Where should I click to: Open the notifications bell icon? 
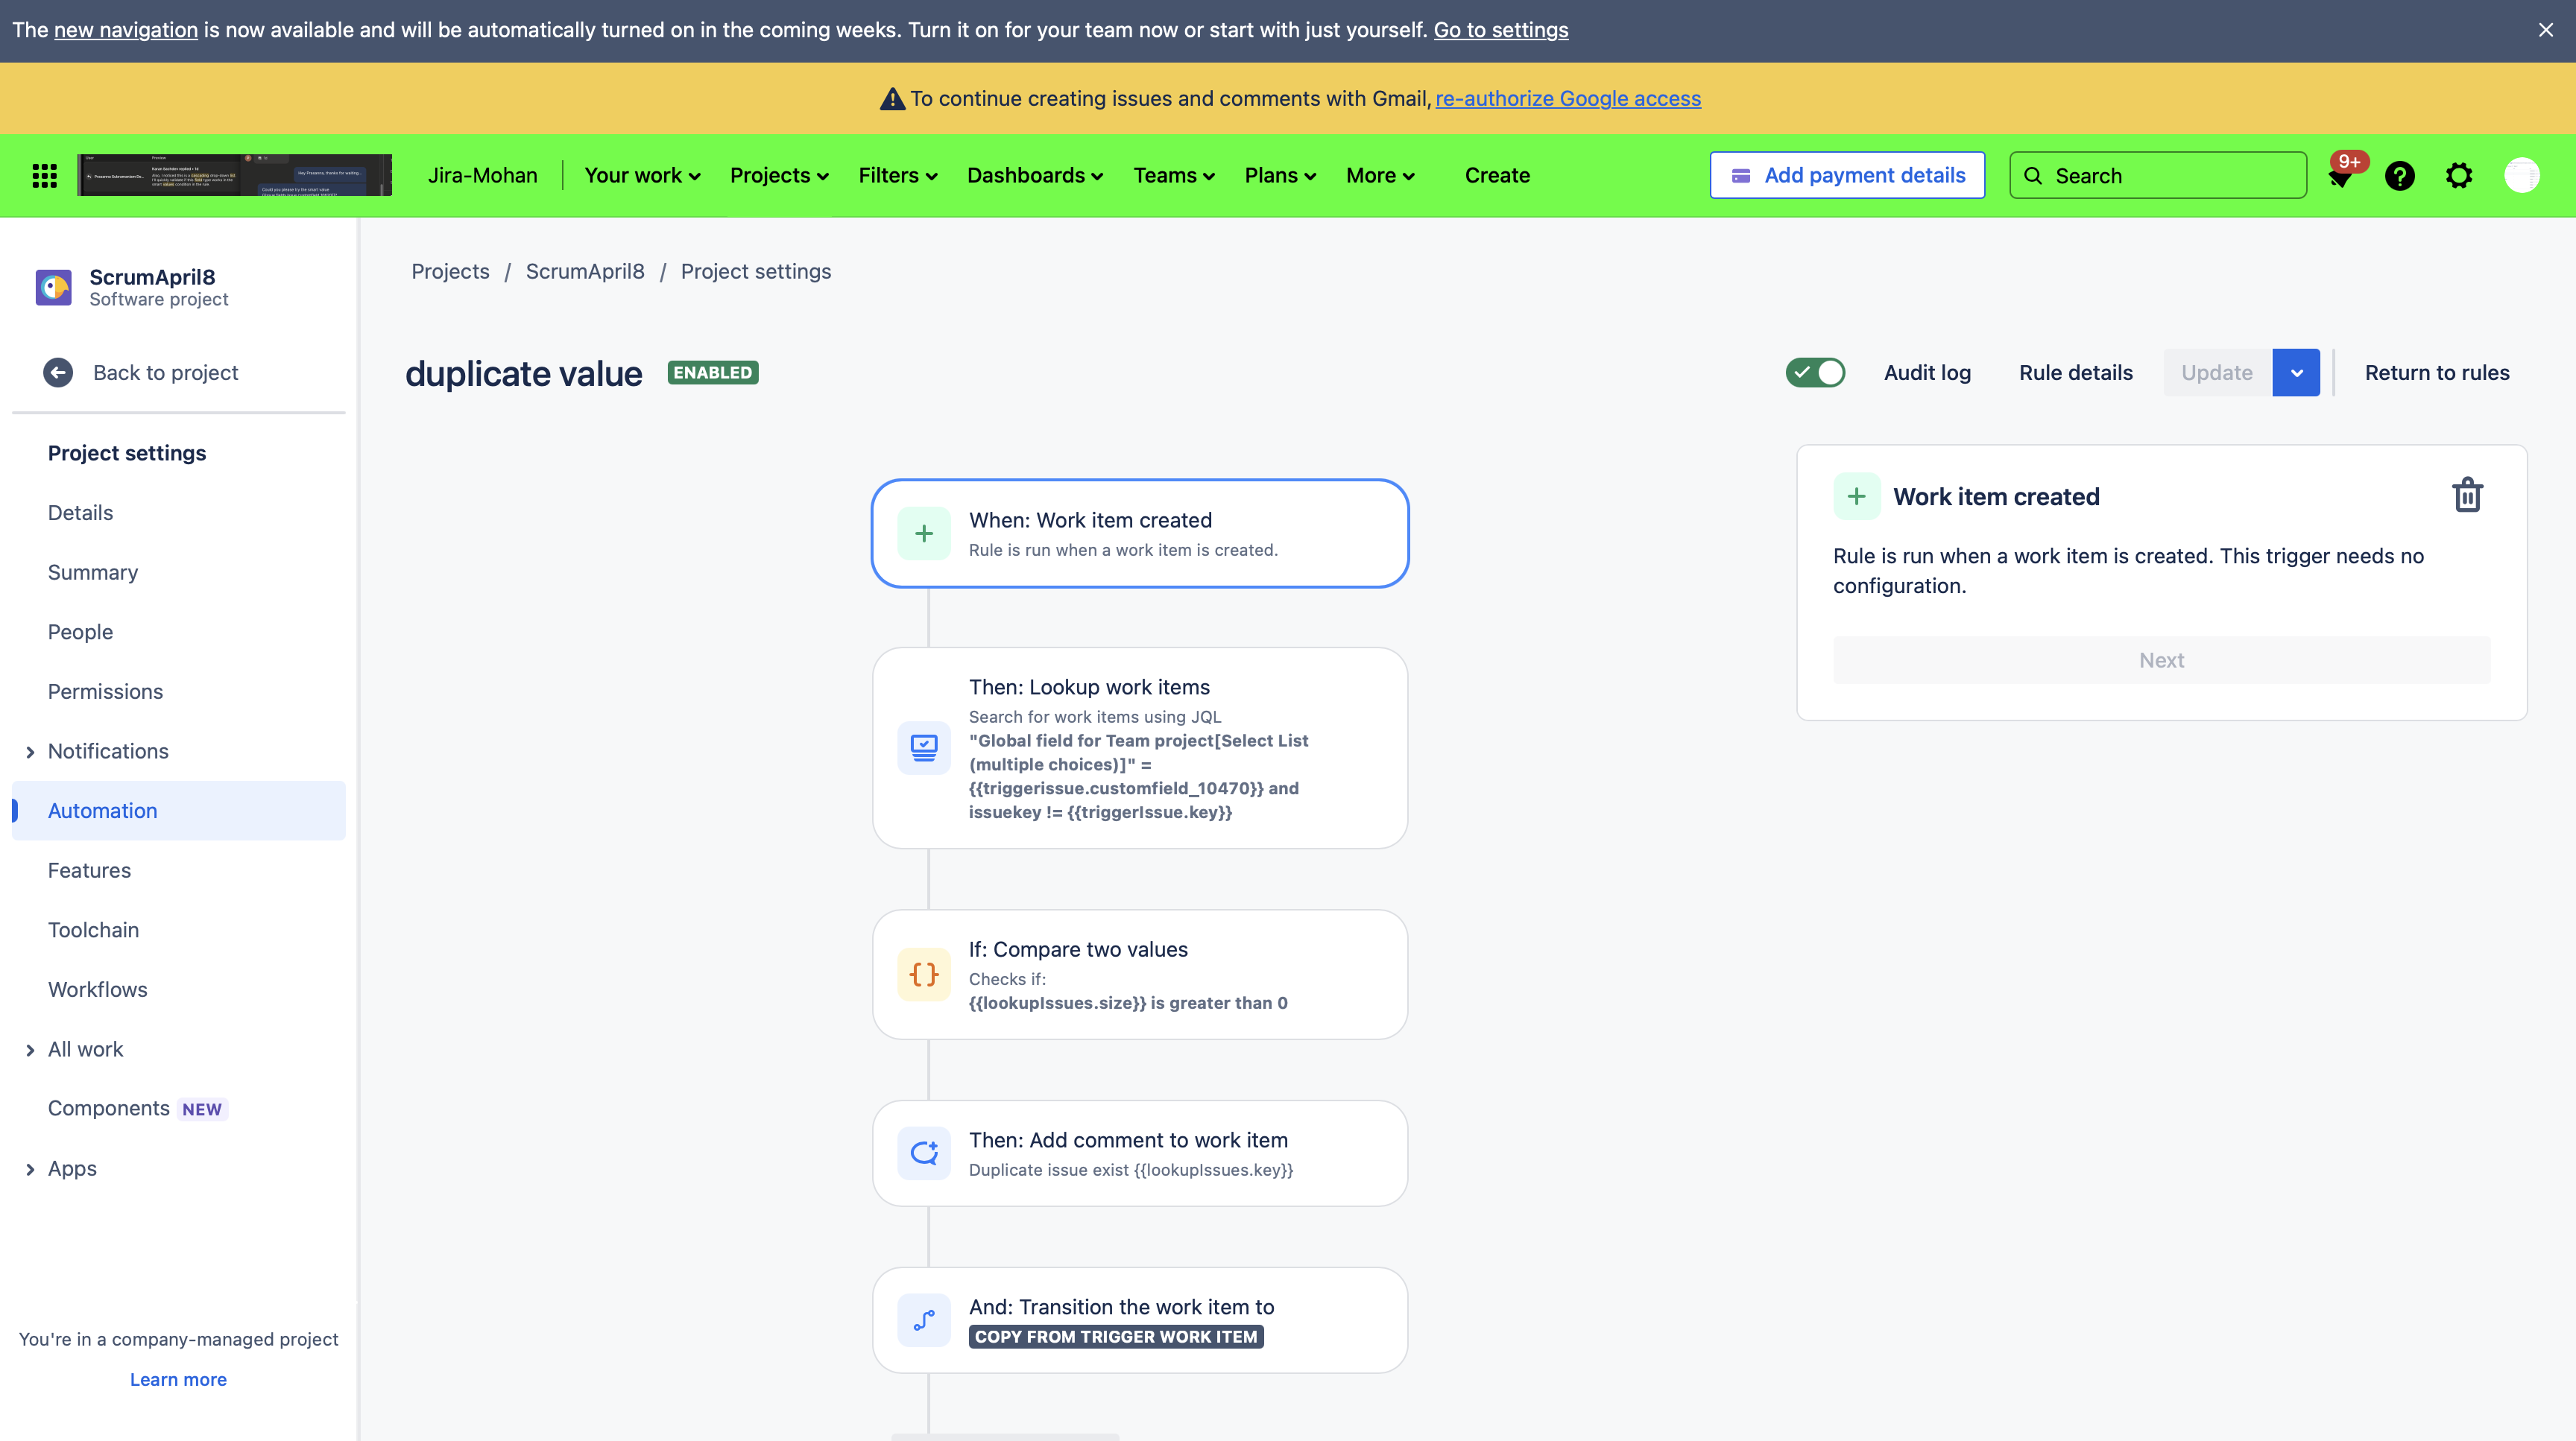pos(2340,176)
